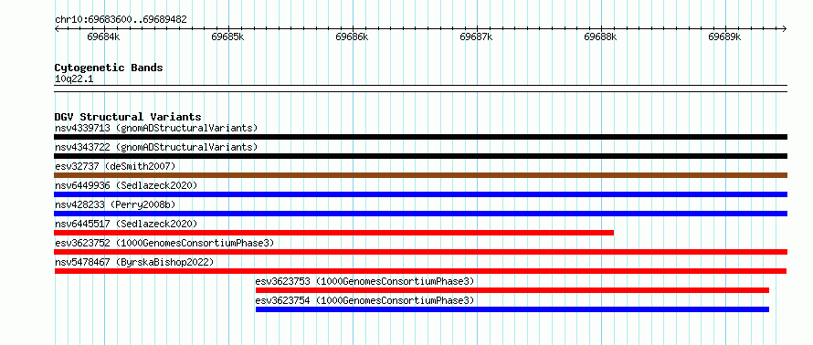Click the DGV Structural Variants track heading
The image size is (813, 345).
(128, 117)
